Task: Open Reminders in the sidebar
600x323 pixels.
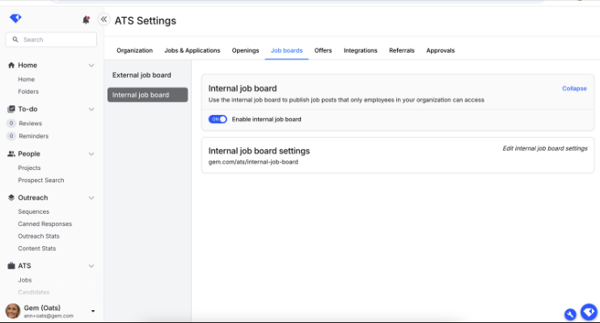Action: [x=34, y=136]
